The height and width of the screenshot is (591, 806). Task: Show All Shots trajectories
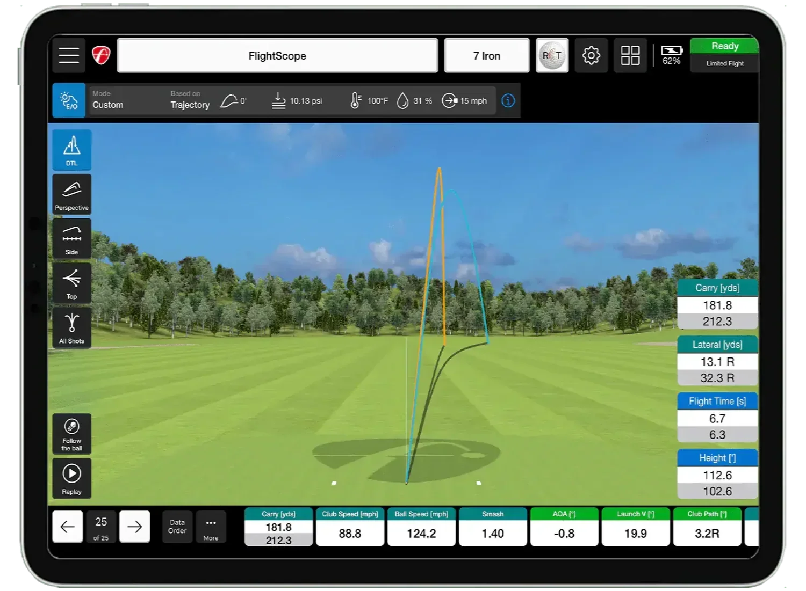point(71,328)
